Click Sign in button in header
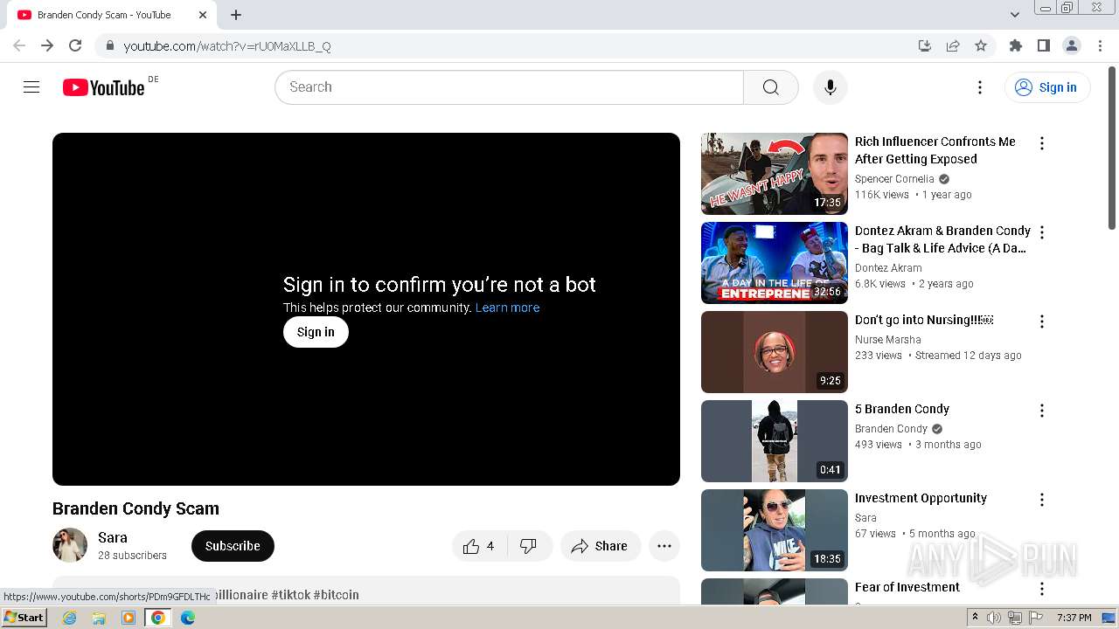Screen dimensions: 1119x629 tap(1047, 87)
